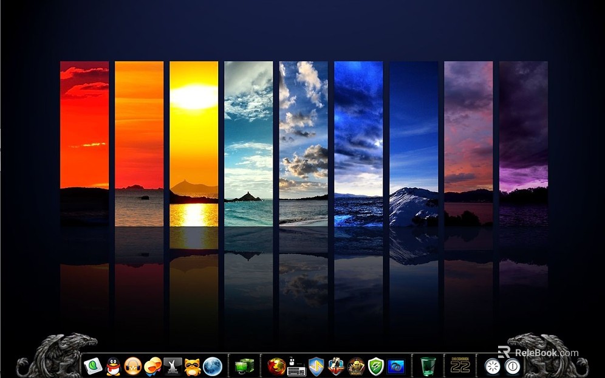Screen dimensions: 605x378
Task: Open the orange headphones music player
Action: tap(132, 366)
